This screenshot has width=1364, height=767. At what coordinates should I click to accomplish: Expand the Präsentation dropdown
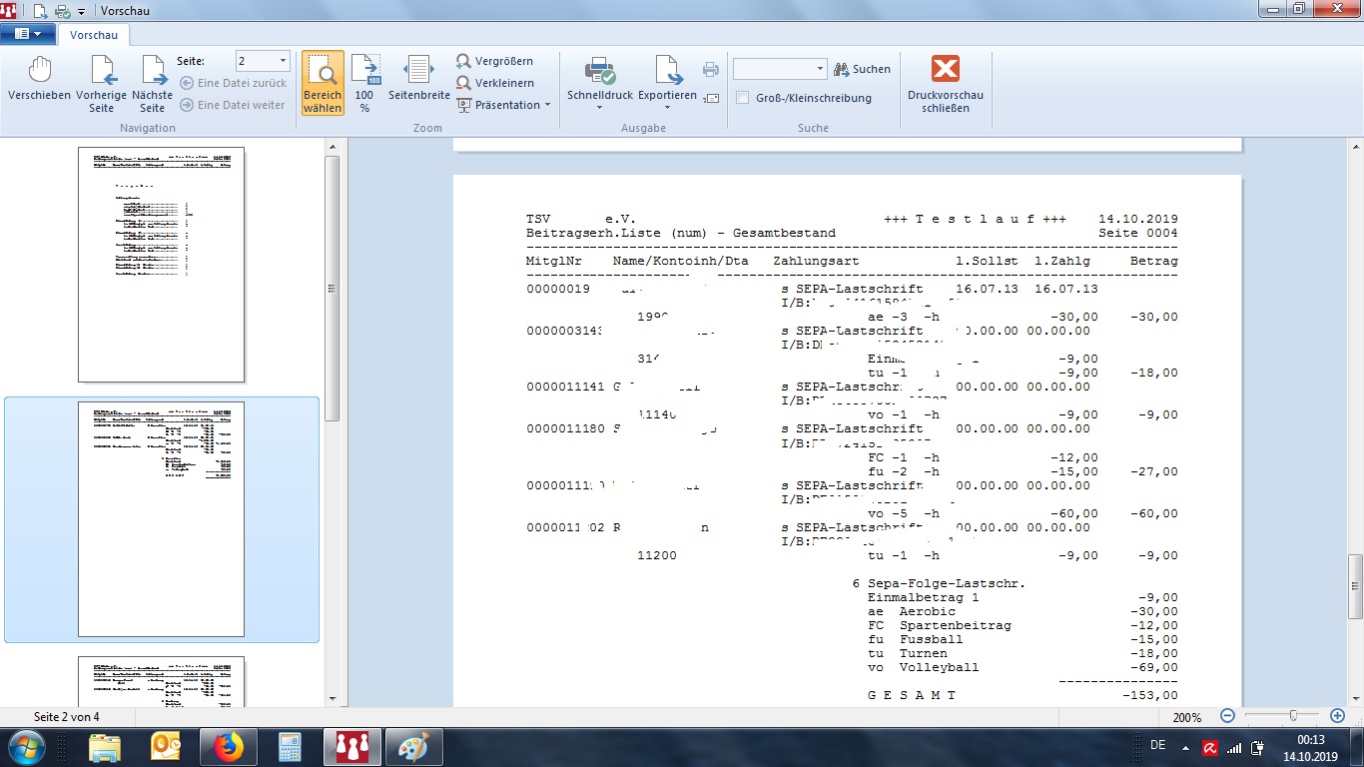click(547, 105)
